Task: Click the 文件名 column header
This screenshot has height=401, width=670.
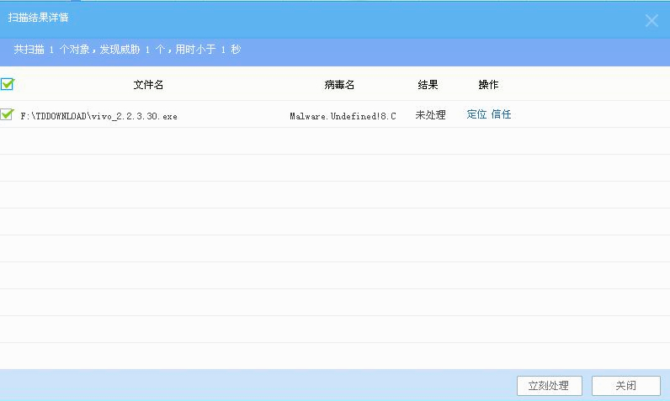Action: point(148,85)
